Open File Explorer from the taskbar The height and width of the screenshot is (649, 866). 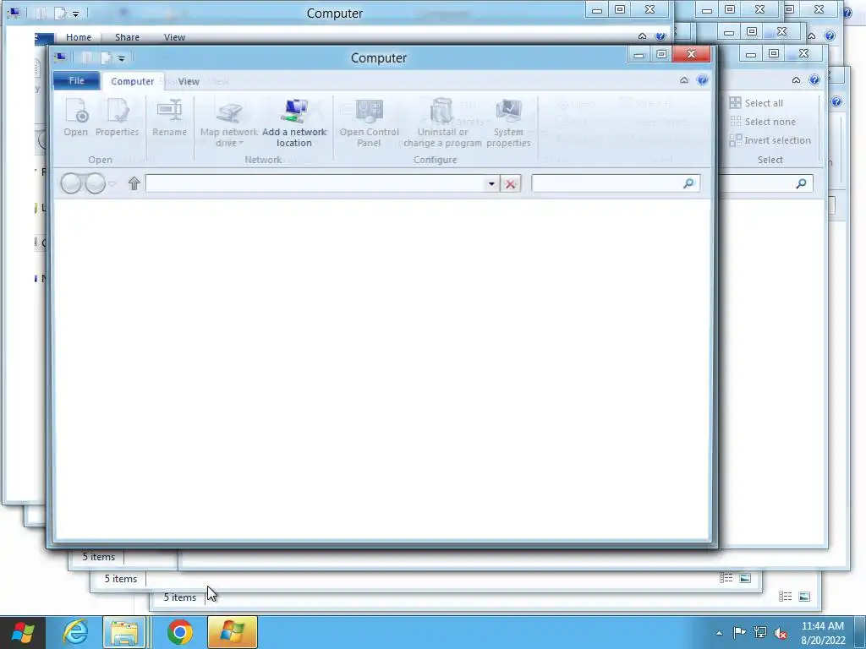coord(125,632)
